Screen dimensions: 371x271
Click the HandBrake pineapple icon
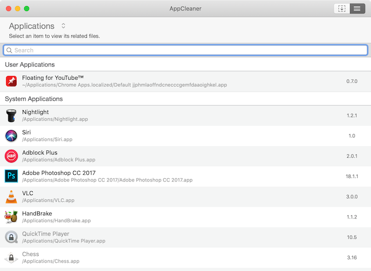pos(12,217)
